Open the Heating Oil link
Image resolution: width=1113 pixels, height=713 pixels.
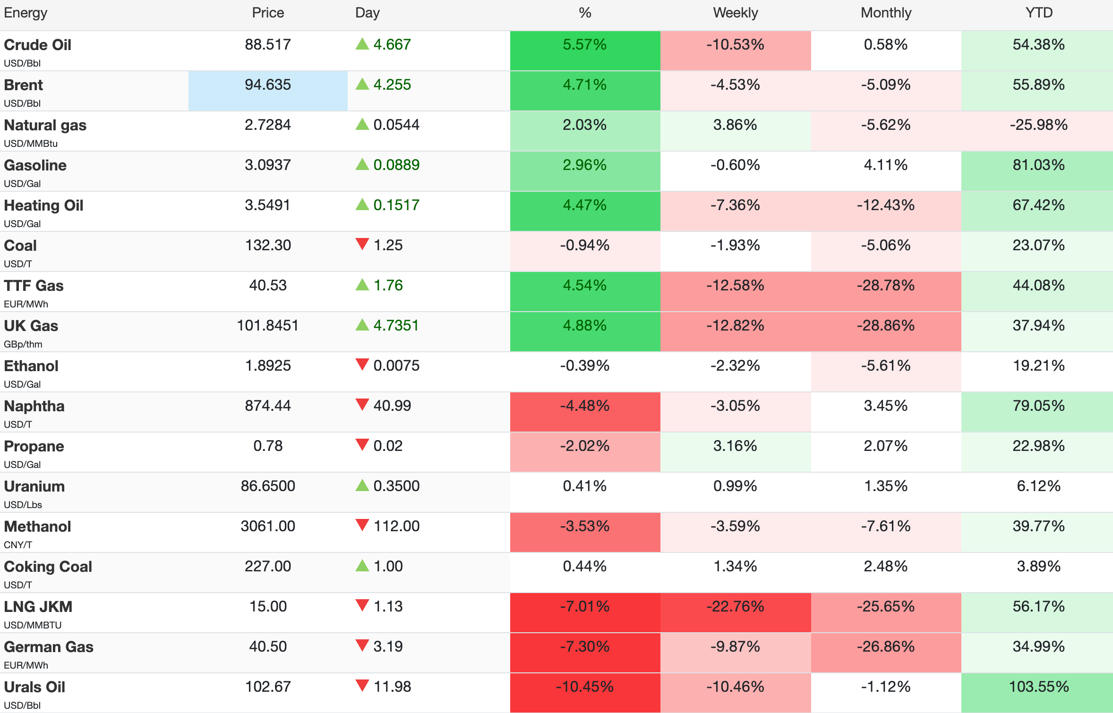(x=43, y=205)
